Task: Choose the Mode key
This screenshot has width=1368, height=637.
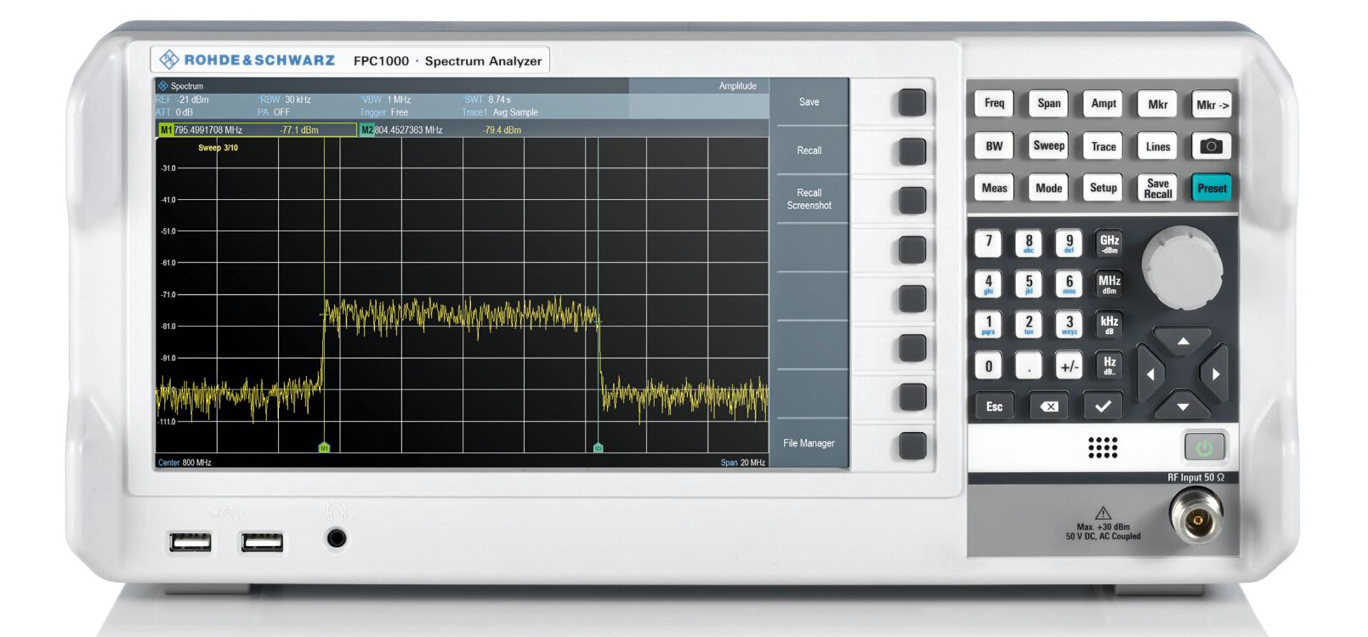Action: click(x=1048, y=188)
